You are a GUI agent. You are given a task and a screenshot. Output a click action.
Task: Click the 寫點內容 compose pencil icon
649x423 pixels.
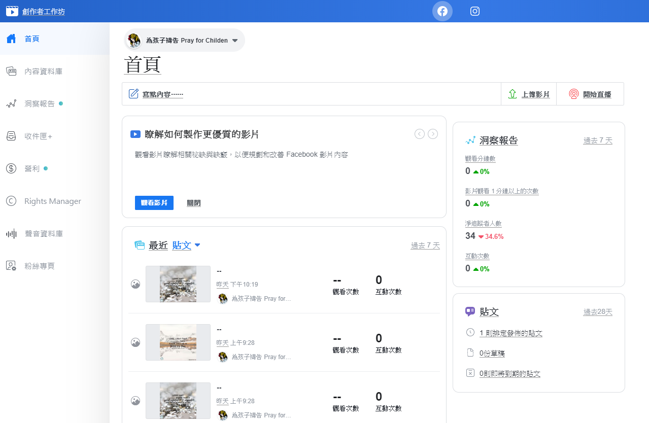click(133, 94)
